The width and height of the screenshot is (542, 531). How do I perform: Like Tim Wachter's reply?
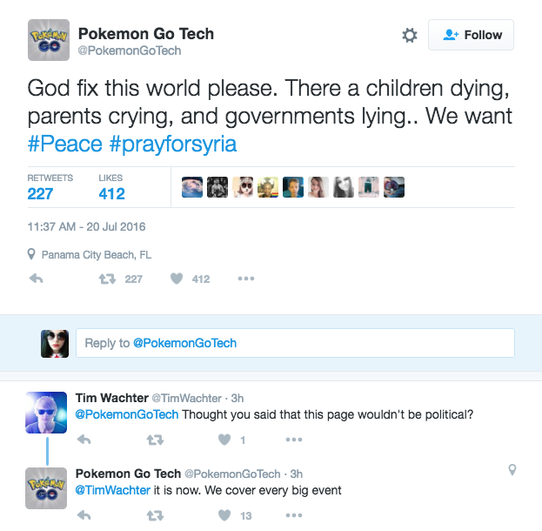(224, 440)
